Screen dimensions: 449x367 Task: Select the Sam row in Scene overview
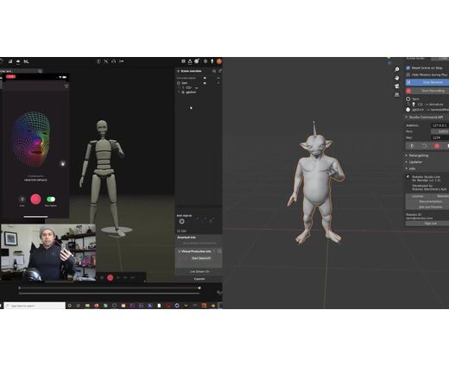199,83
